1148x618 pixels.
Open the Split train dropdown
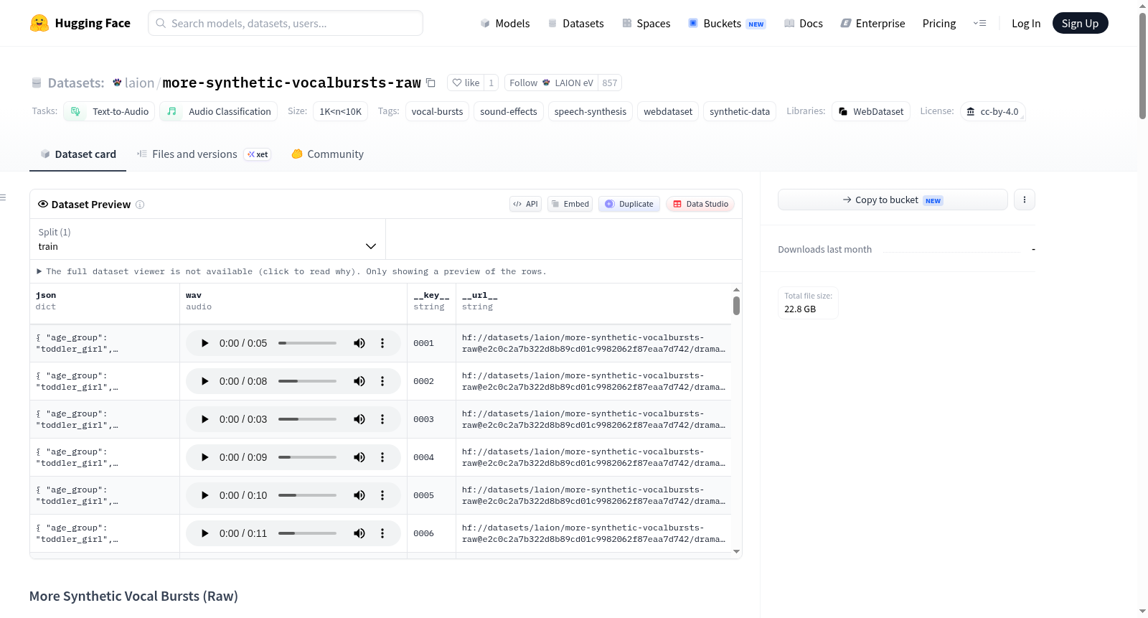[x=207, y=239]
